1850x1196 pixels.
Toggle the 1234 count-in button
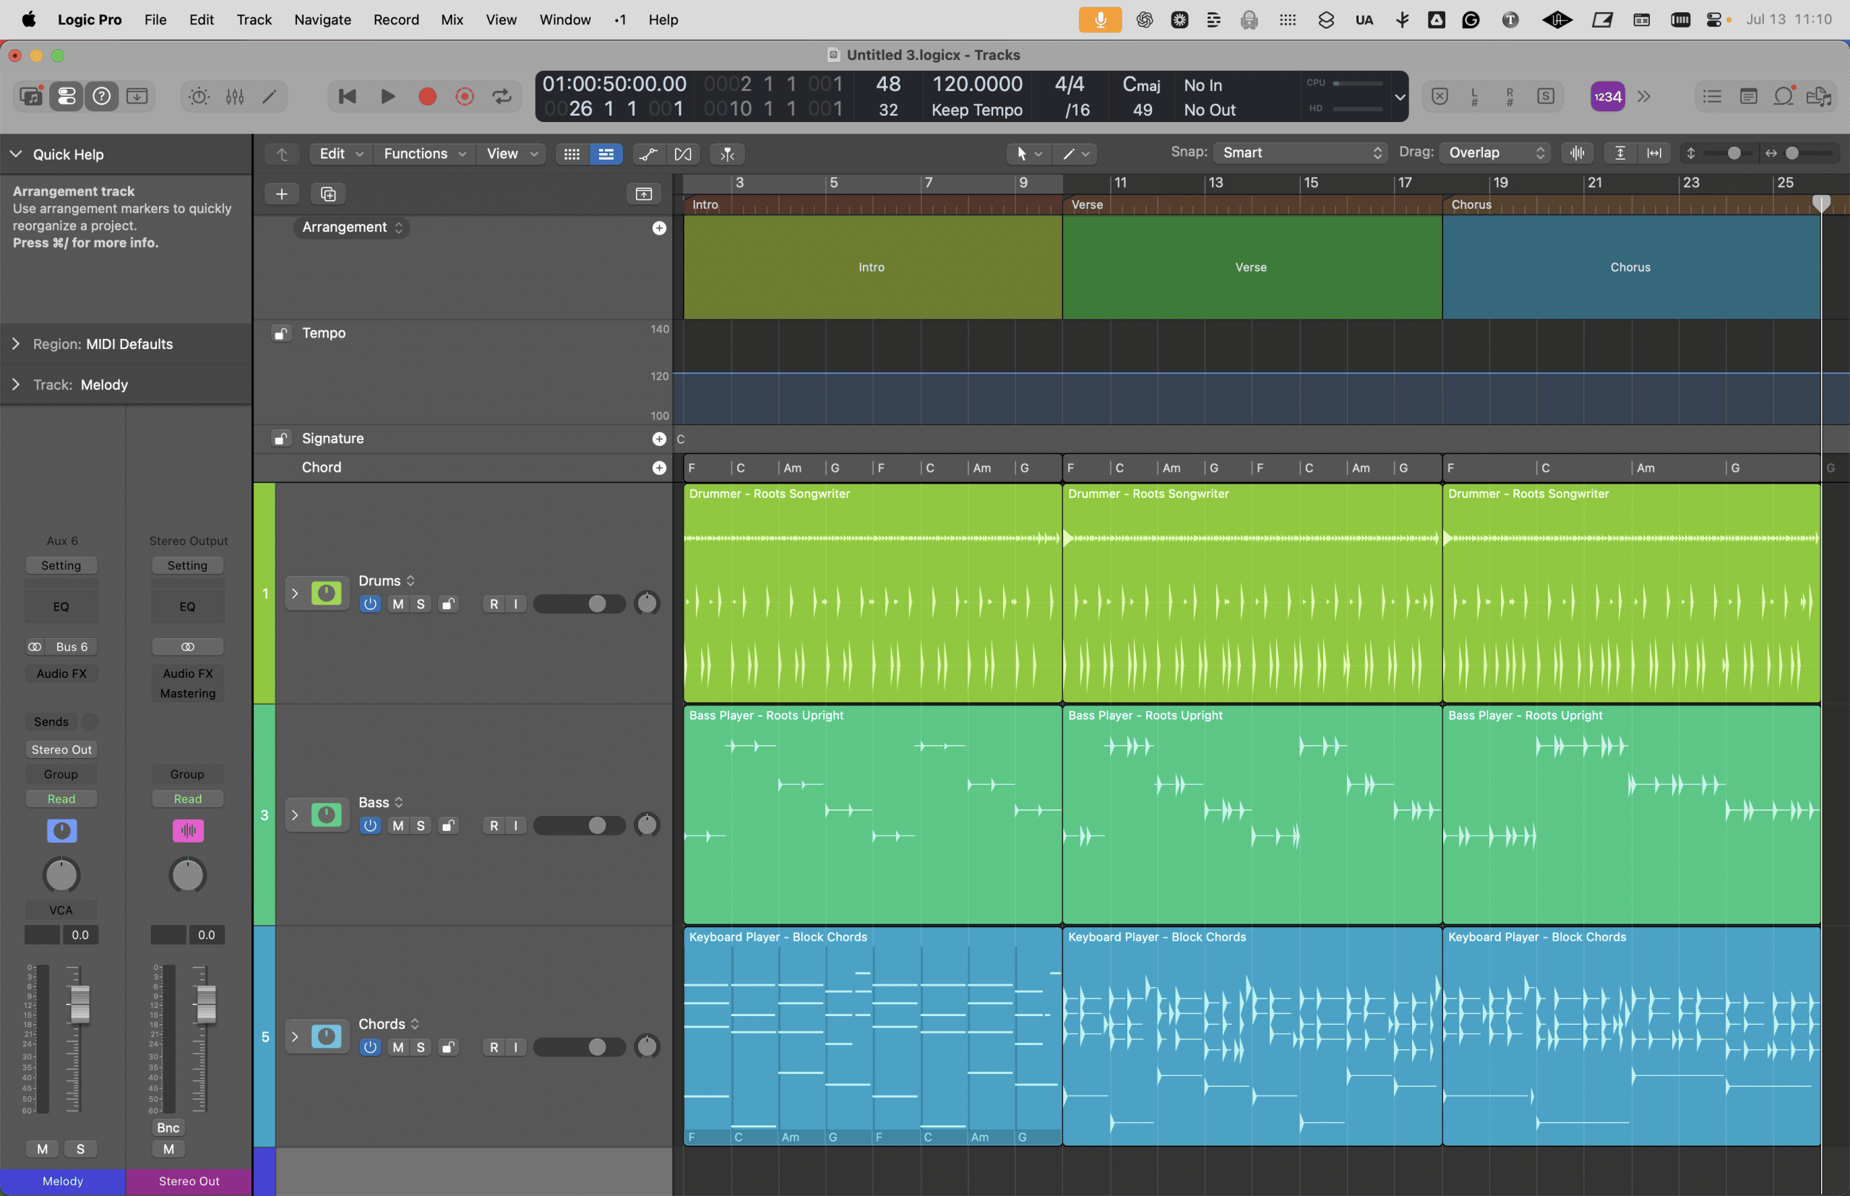(x=1607, y=96)
